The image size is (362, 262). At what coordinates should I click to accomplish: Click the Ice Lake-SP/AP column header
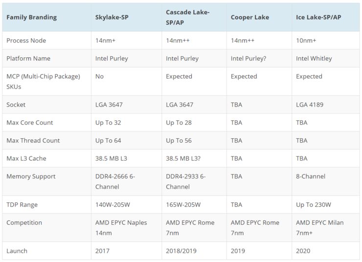(319, 17)
